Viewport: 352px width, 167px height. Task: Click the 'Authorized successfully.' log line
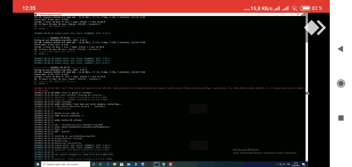tap(58, 143)
